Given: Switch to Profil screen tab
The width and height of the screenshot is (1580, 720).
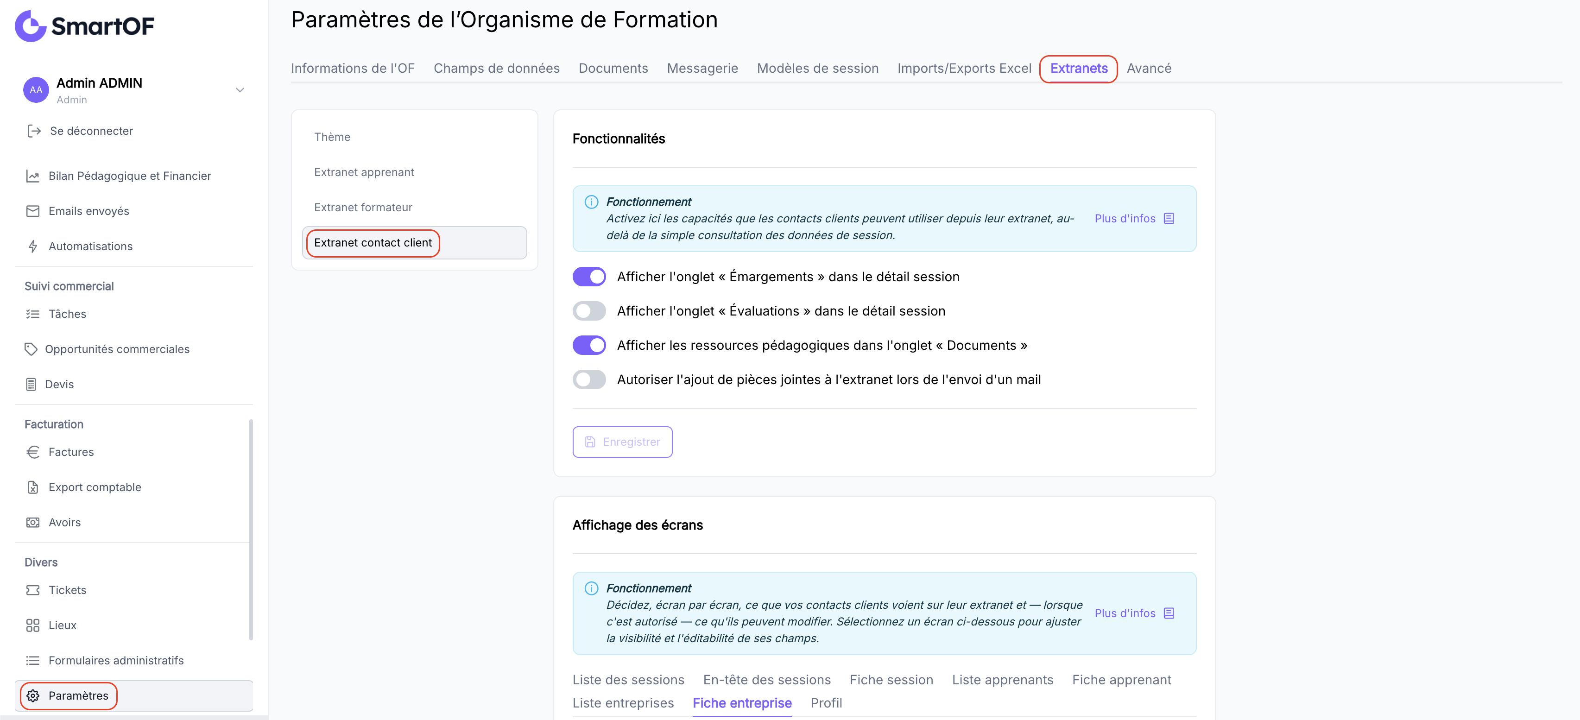Looking at the screenshot, I should [x=826, y=703].
